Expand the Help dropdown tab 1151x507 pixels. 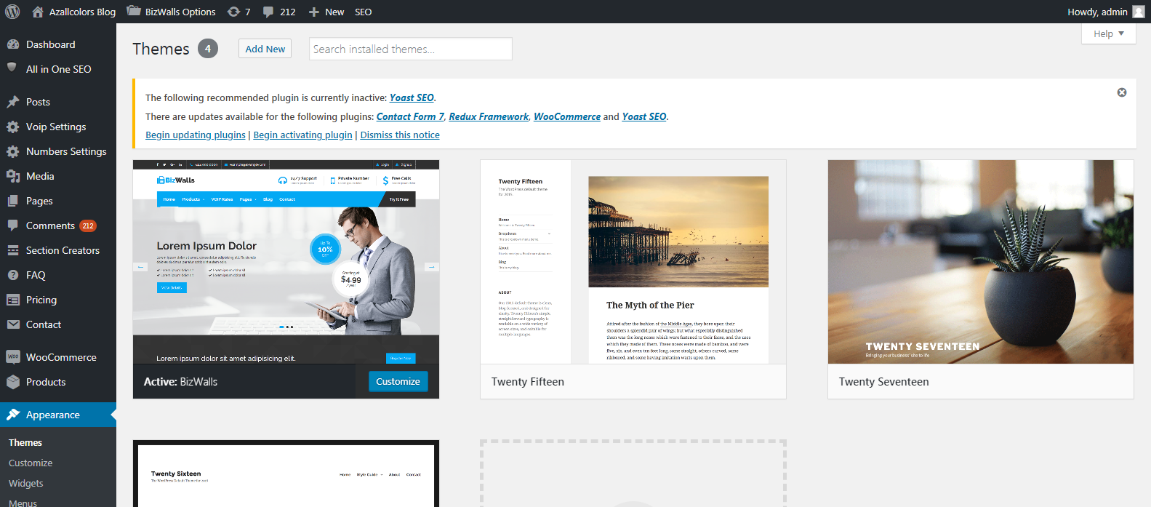tap(1108, 33)
